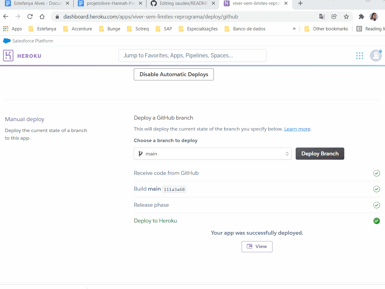Click the 'Your app was successfully deployed.' message
This screenshot has width=385, height=289.
(x=257, y=233)
